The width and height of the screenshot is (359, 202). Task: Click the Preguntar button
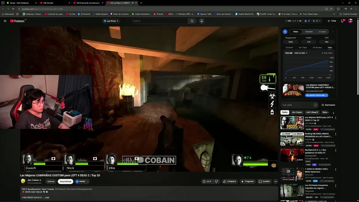tap(247, 182)
